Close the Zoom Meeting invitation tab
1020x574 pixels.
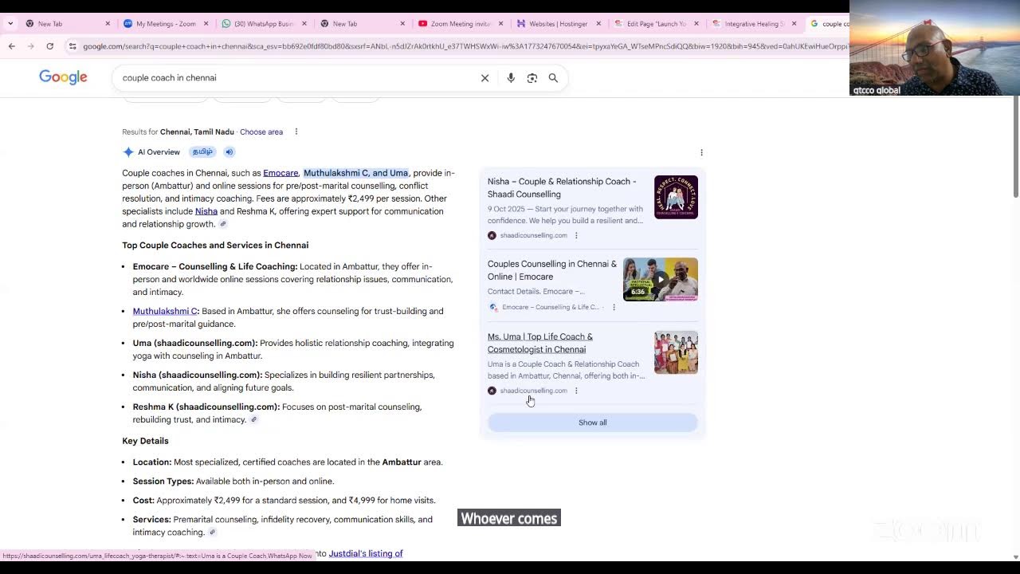click(500, 24)
